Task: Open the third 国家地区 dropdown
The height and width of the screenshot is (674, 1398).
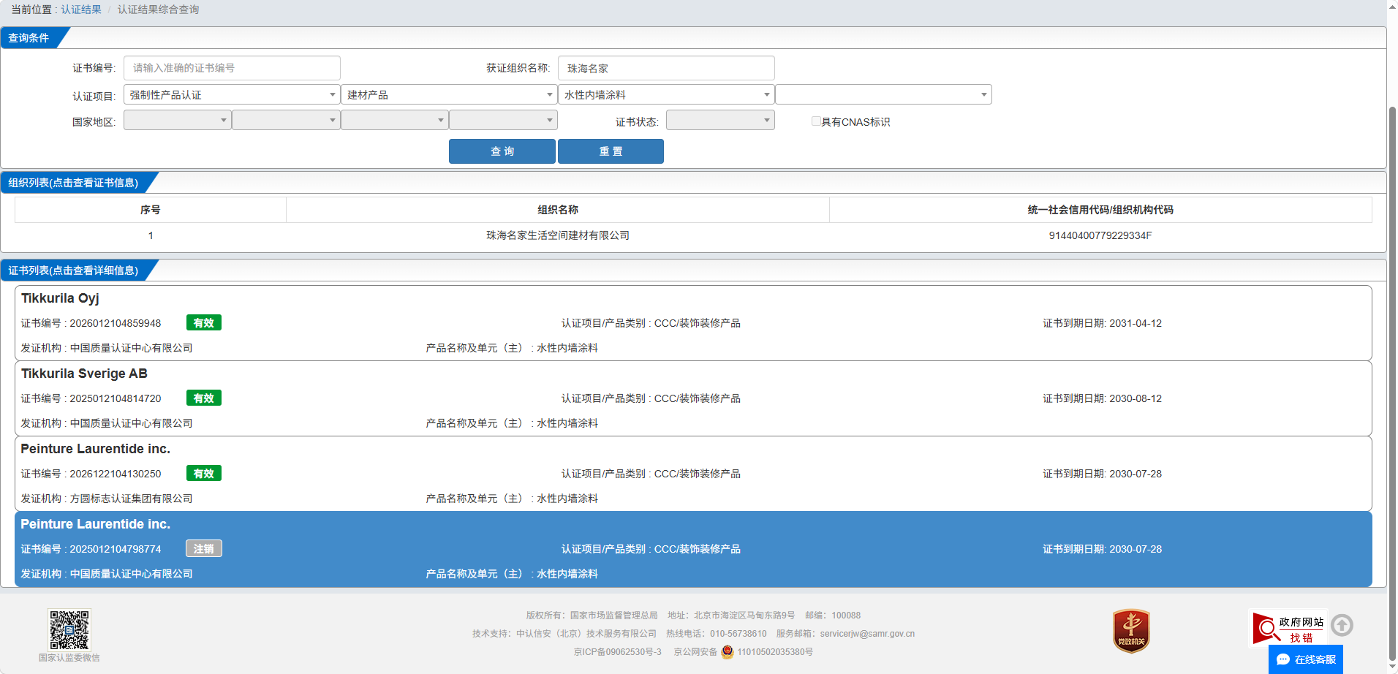Action: (x=395, y=120)
